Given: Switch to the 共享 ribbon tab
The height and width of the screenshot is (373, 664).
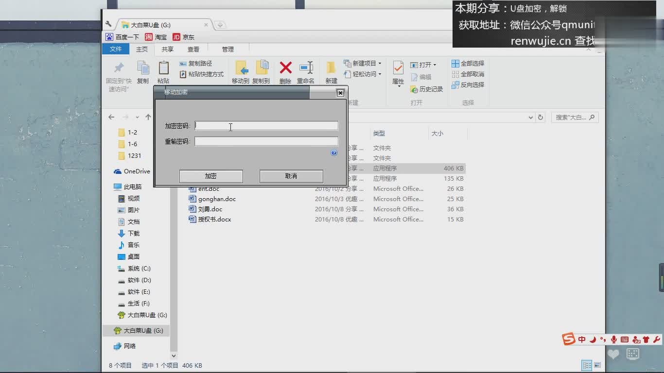Looking at the screenshot, I should 168,49.
